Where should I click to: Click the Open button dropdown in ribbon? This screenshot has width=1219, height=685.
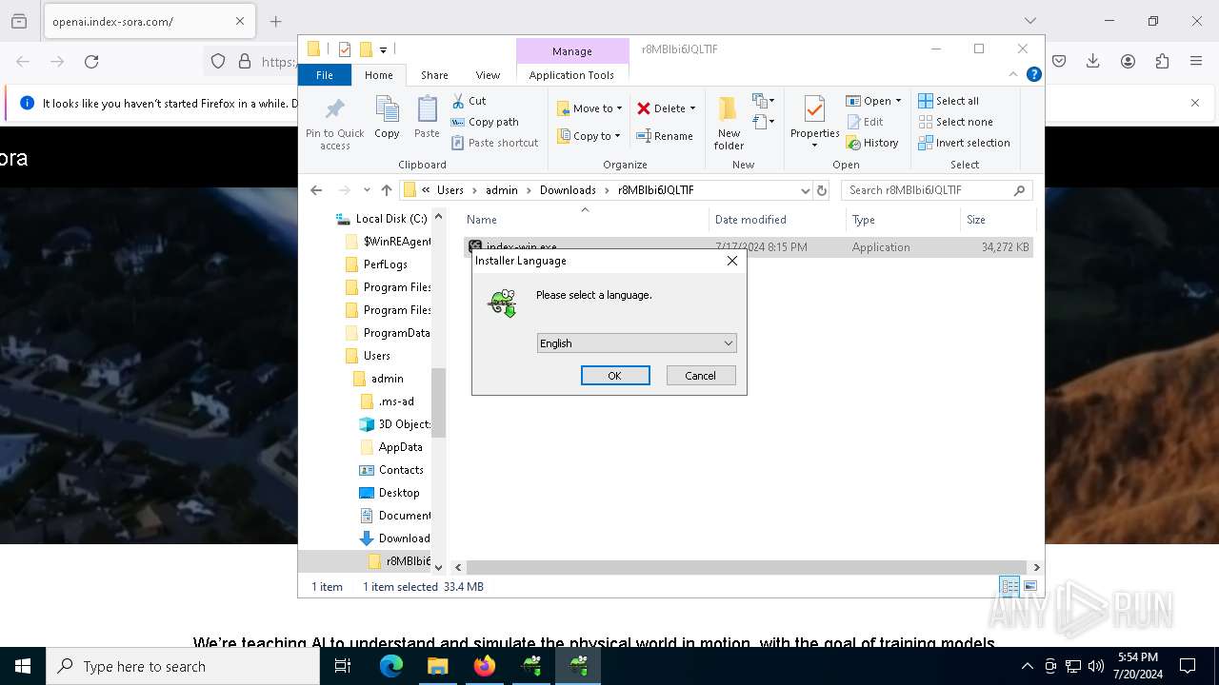click(873, 101)
